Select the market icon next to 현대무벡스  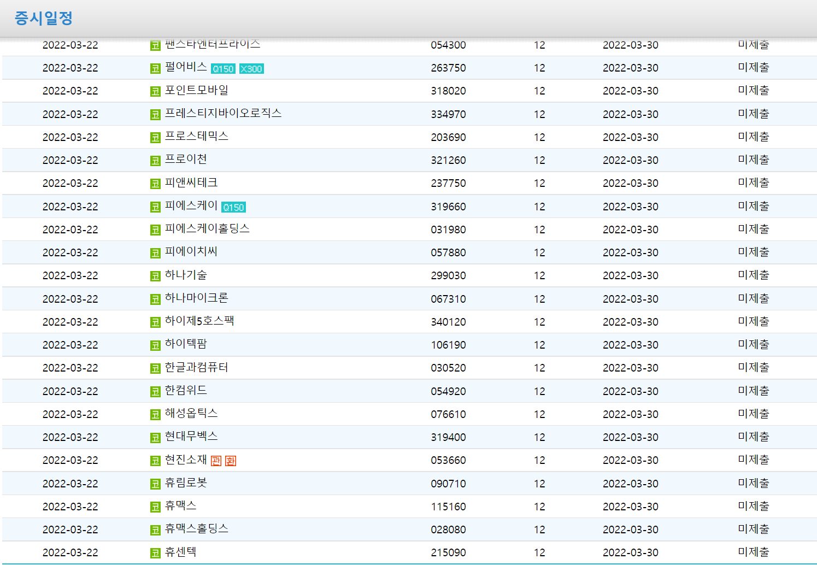pyautogui.click(x=155, y=438)
